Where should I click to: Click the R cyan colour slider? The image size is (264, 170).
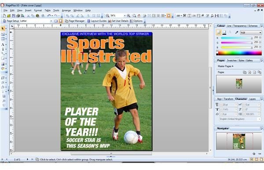coord(237,38)
